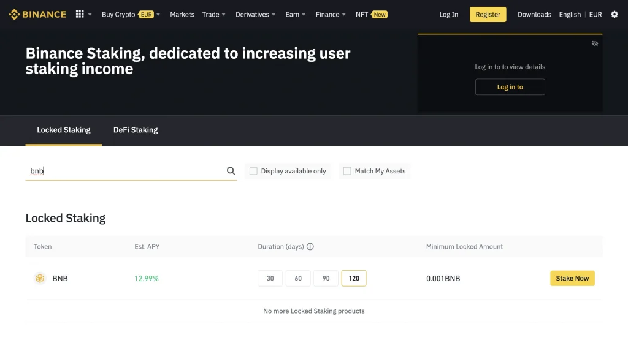This screenshot has height=351, width=628.
Task: Check the Match My Assets box
Action: pyautogui.click(x=347, y=171)
